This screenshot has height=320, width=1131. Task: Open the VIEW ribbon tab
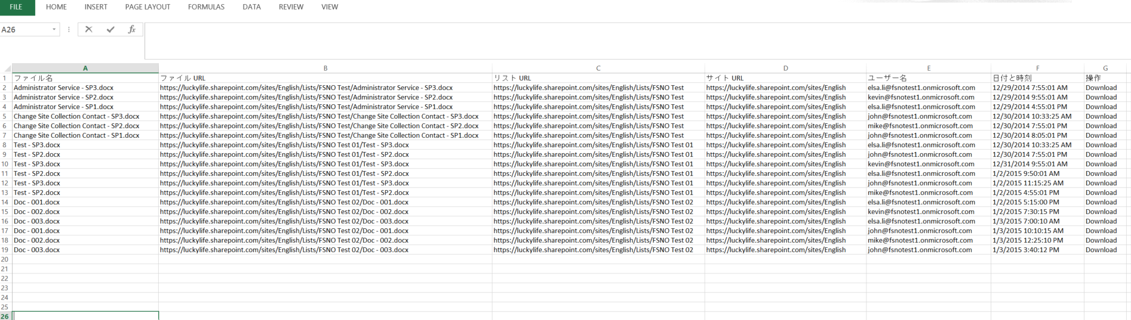click(330, 7)
